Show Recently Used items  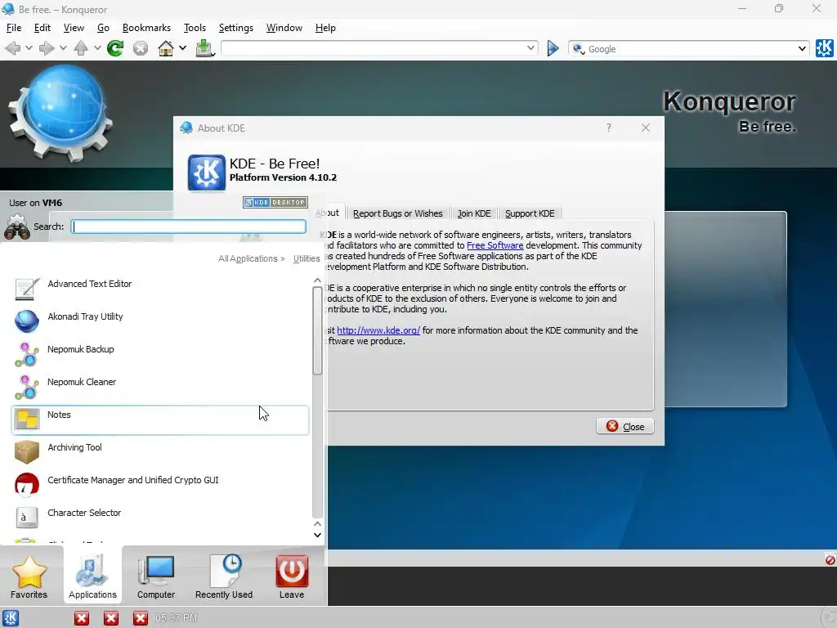[224, 576]
